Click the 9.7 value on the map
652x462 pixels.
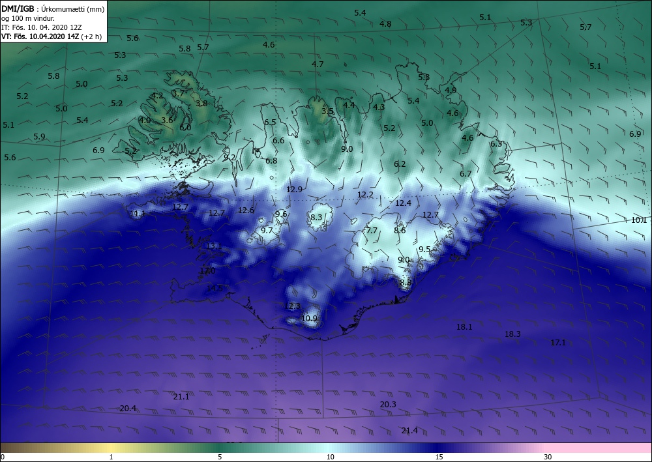point(267,230)
